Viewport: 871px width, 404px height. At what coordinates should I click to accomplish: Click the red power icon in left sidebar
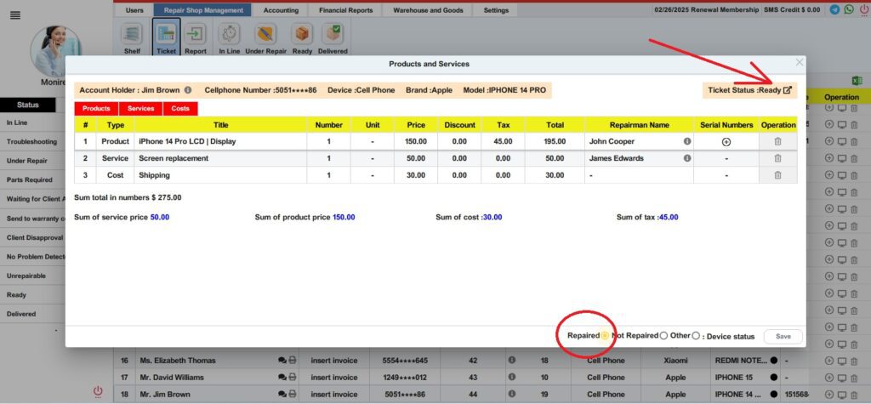(98, 391)
